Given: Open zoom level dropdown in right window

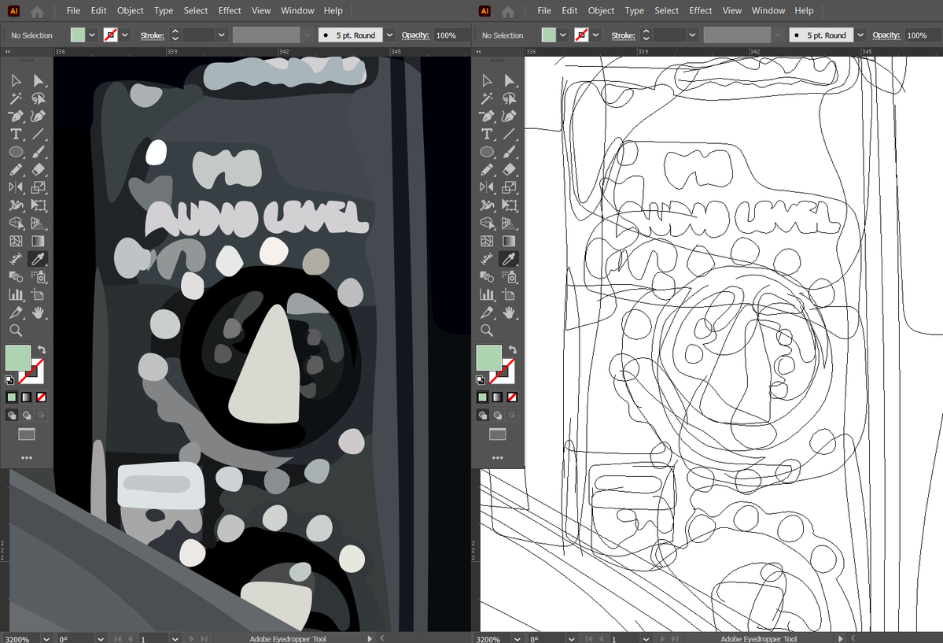Looking at the screenshot, I should (x=518, y=639).
